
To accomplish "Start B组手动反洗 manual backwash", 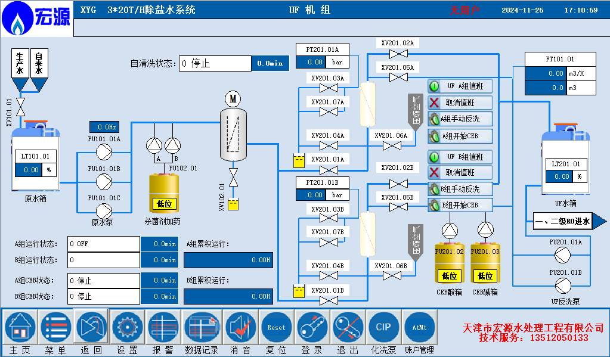I will pyautogui.click(x=460, y=190).
